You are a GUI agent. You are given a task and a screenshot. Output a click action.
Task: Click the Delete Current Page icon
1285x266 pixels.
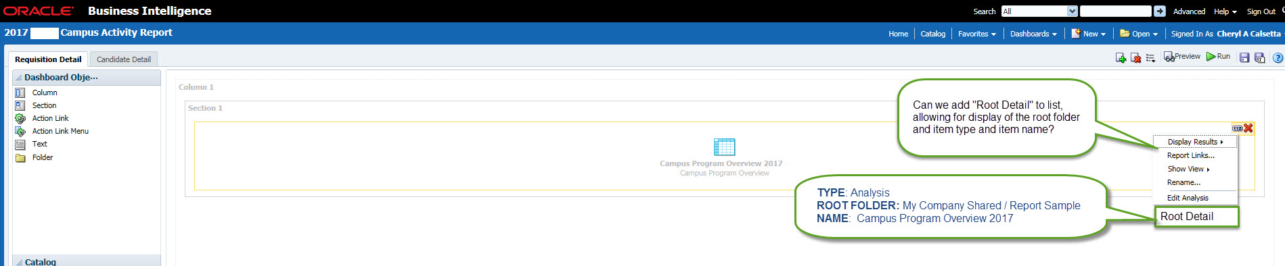(1135, 58)
